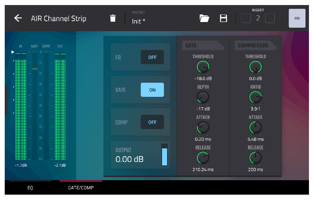Click the compressor attack value 5.48 ms
Viewport: 314px width, 200px height.
256,139
